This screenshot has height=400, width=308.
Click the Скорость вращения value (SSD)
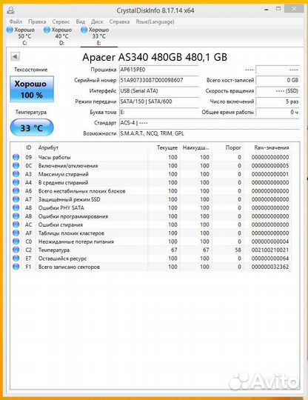(x=278, y=91)
